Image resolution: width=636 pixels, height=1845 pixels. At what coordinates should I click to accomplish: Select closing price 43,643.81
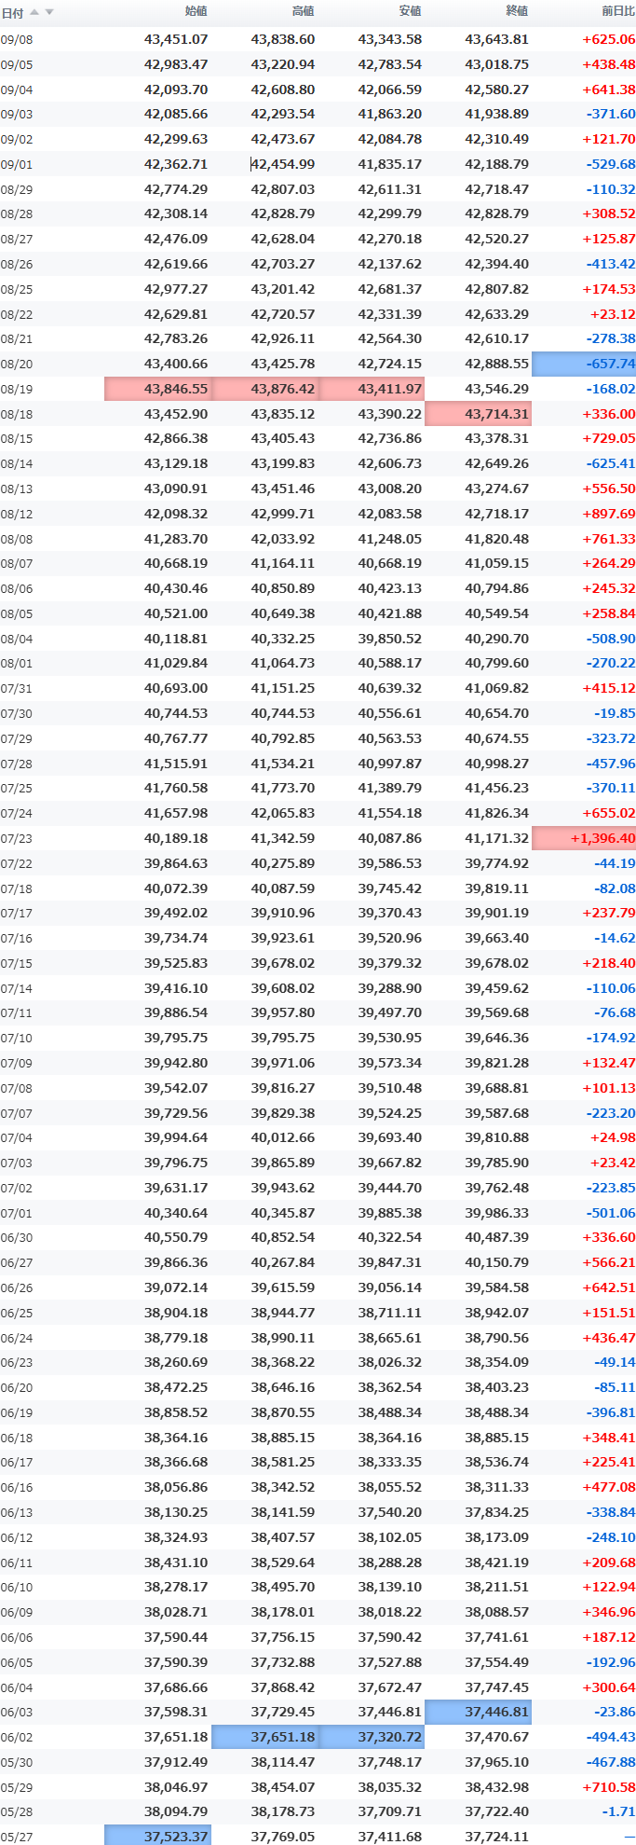(496, 40)
